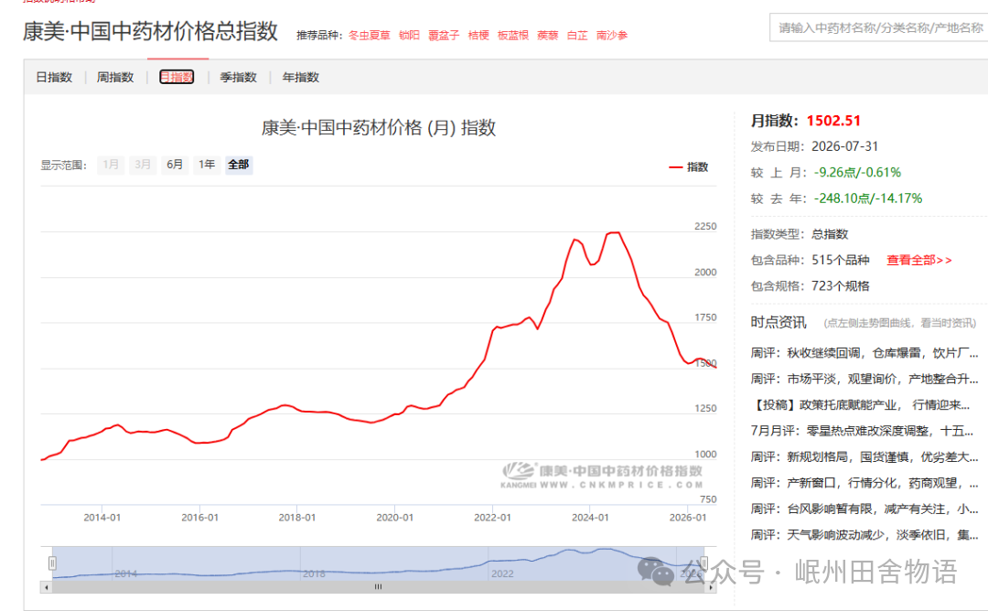Image resolution: width=988 pixels, height=611 pixels.
Task: Set display range to 1年
Action: [x=207, y=165]
